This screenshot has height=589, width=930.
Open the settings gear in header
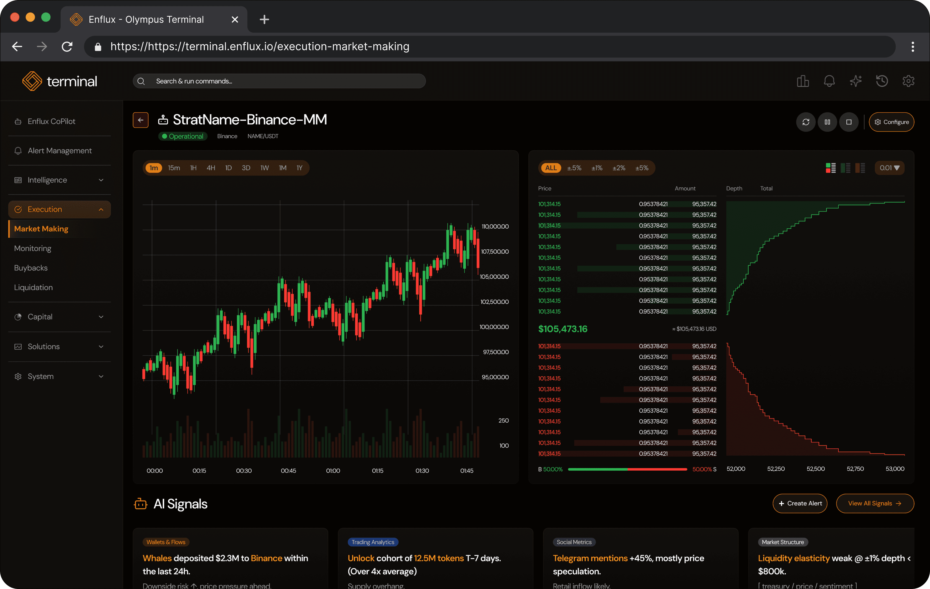tap(908, 81)
